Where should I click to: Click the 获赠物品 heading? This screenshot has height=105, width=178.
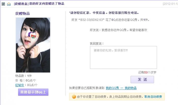[22, 14]
